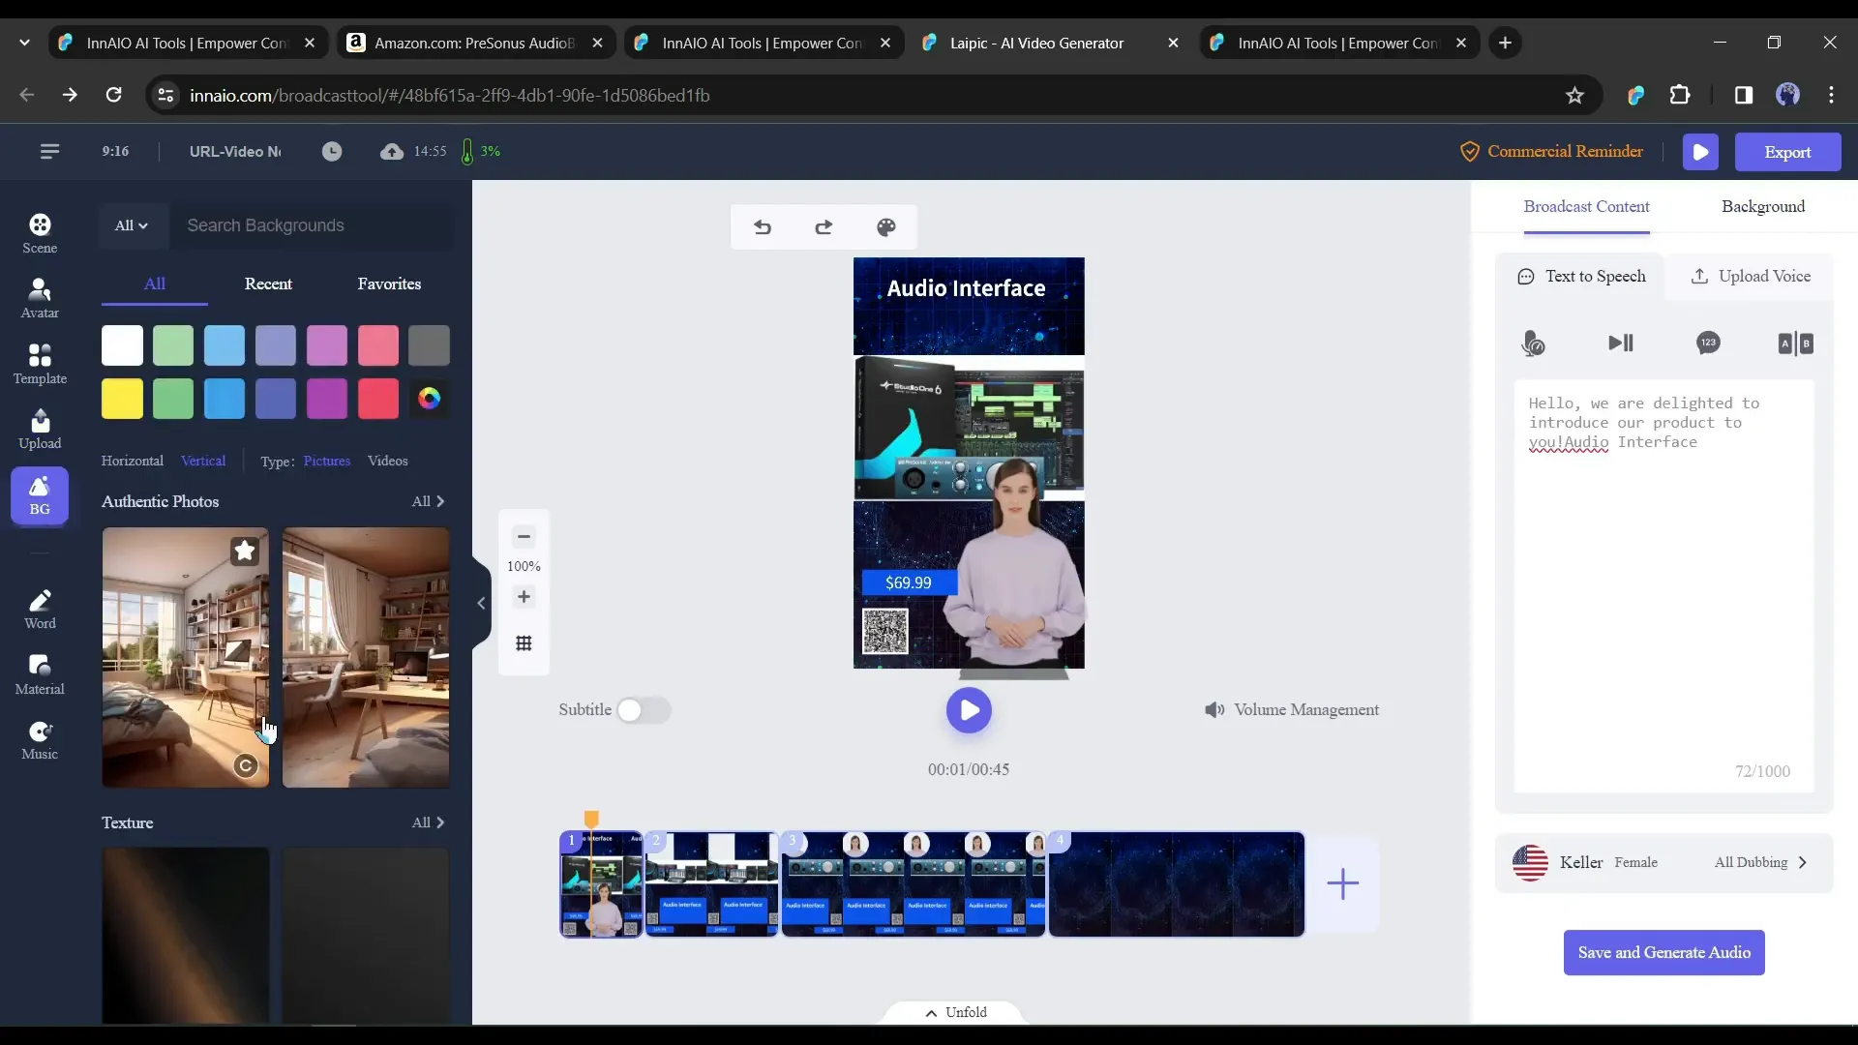
Task: Open the canvas color palette tool
Action: tap(885, 227)
